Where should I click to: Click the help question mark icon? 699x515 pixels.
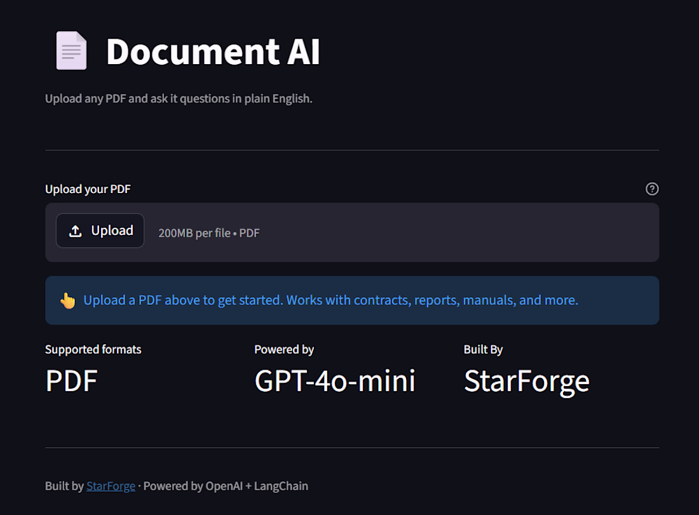coord(652,189)
